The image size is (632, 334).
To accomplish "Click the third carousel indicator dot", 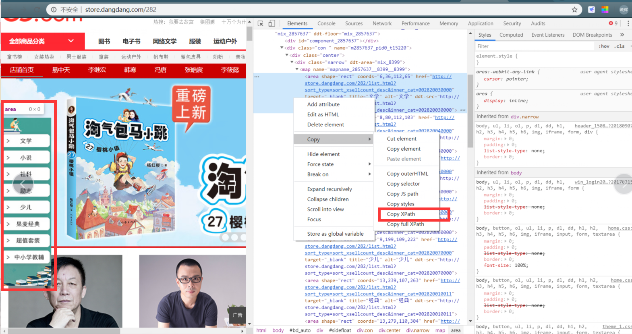I will pyautogui.click(x=242, y=237).
